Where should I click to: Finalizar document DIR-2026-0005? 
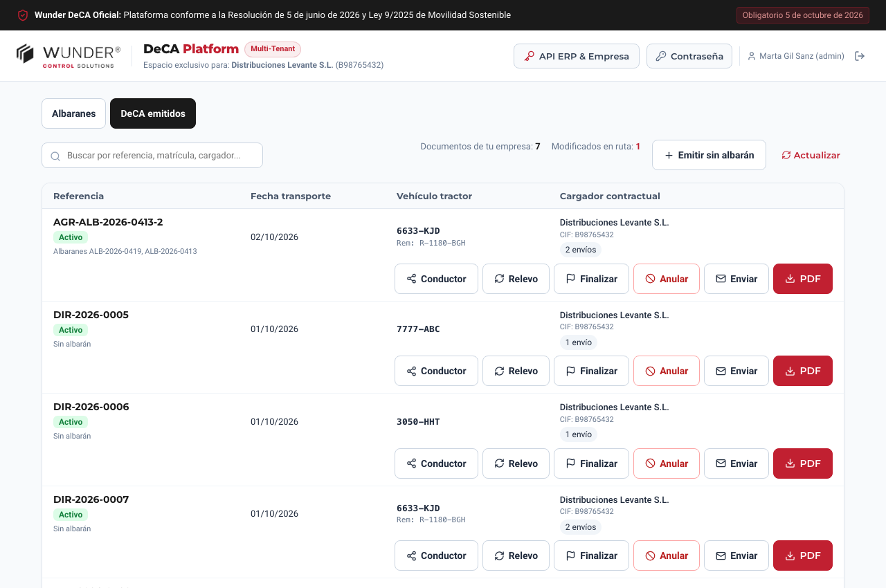[x=591, y=371]
